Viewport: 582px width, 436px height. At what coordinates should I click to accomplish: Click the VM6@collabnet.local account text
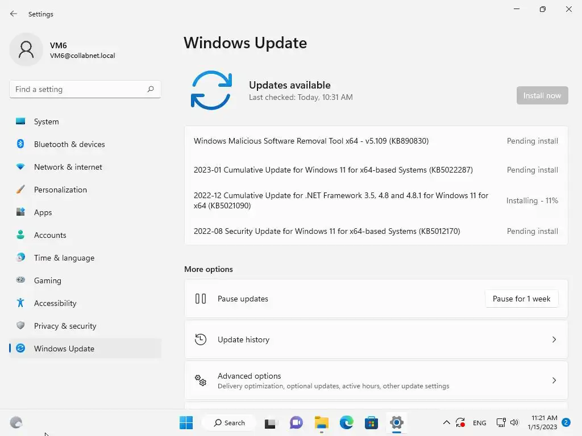(82, 56)
